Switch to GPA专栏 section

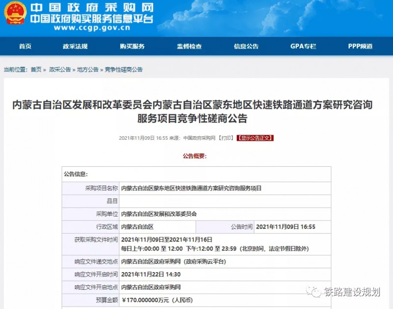coord(303,46)
